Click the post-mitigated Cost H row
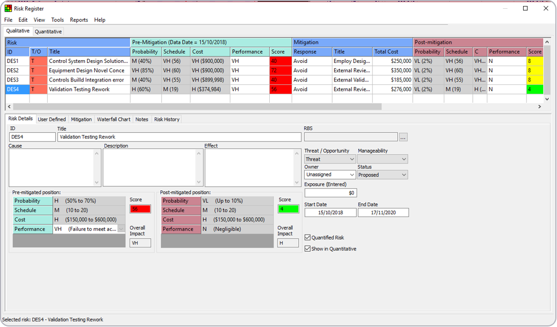Screen dimensions: 557x327 (217, 219)
